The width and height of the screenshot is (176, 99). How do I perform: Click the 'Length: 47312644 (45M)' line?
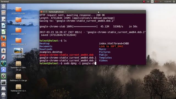coord(77,18)
